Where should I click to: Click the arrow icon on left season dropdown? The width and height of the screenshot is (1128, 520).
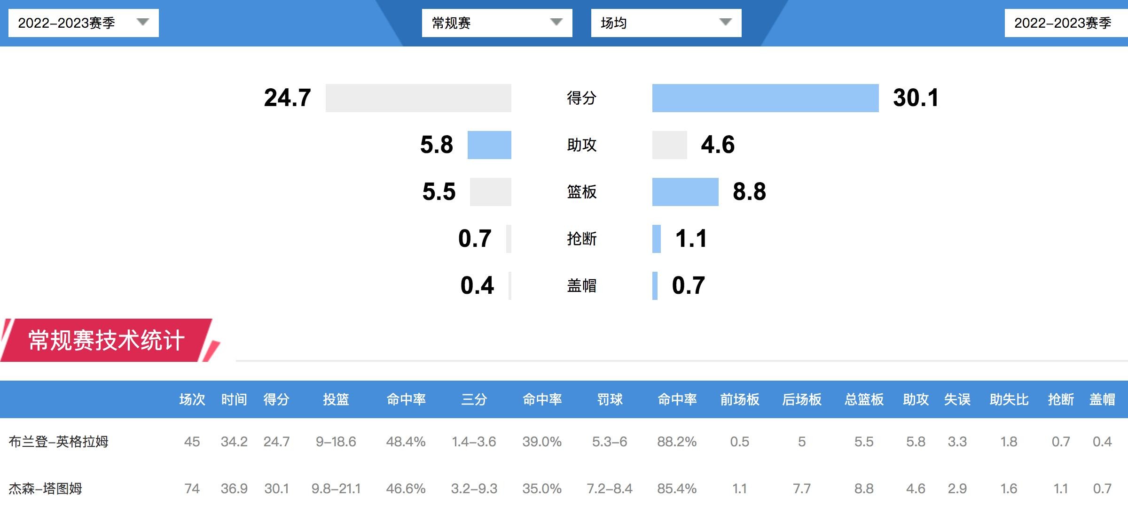coord(142,22)
